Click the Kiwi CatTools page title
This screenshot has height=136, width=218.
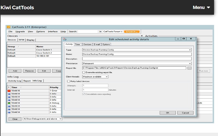pyautogui.click(x=17, y=8)
